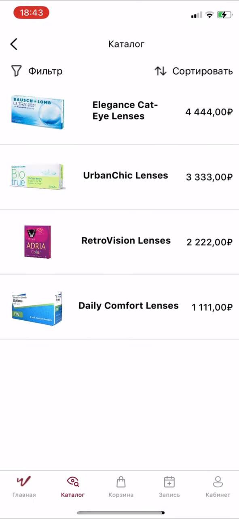The width and height of the screenshot is (239, 519).
Task: Select the Каталог eye icon
Action: (73, 481)
